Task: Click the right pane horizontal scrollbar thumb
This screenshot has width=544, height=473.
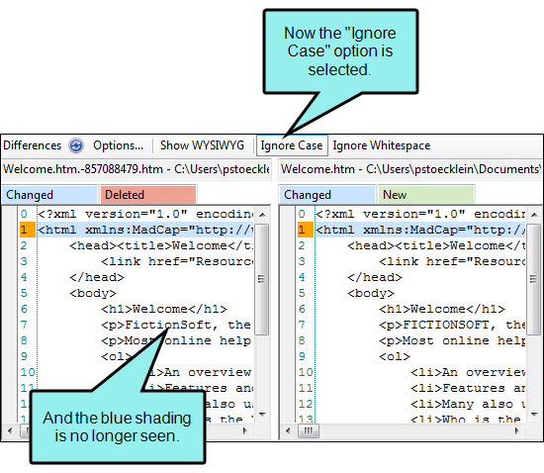Action: coord(308,431)
